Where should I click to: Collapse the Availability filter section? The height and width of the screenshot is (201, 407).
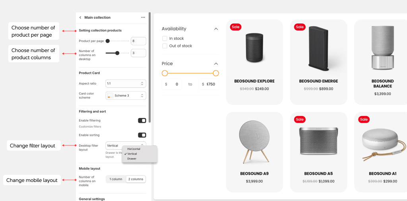point(216,29)
